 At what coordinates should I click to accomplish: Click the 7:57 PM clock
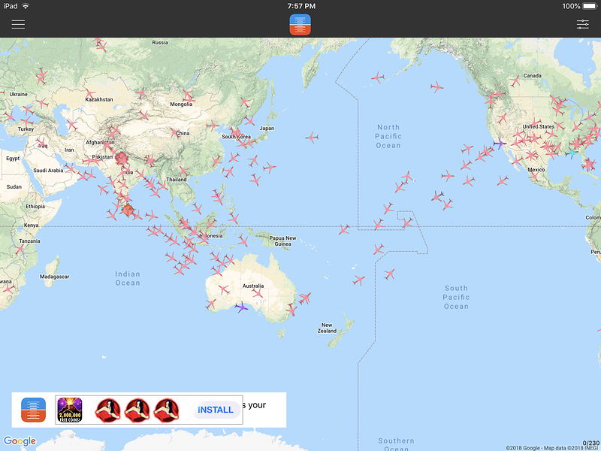coord(301,6)
